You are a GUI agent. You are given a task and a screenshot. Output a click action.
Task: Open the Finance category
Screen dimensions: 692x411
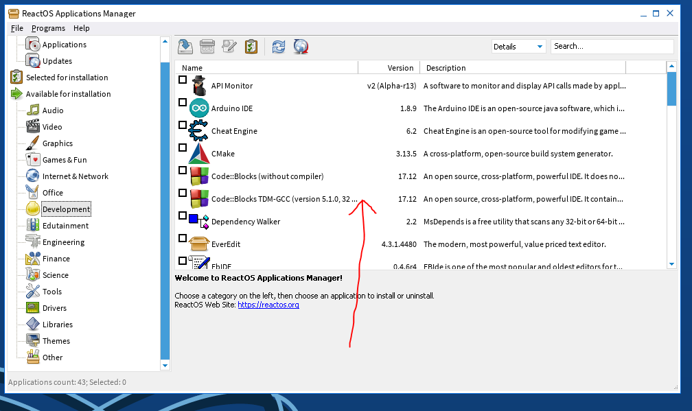(x=56, y=259)
